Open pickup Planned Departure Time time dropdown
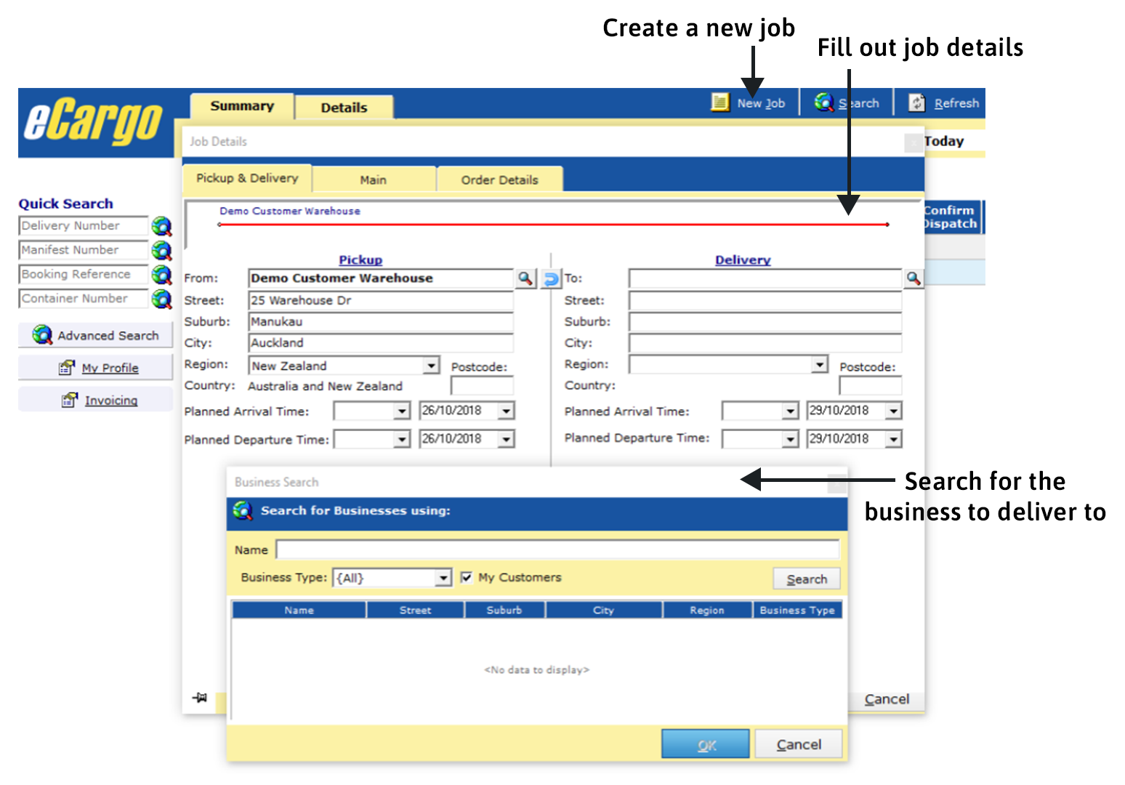 click(x=402, y=440)
